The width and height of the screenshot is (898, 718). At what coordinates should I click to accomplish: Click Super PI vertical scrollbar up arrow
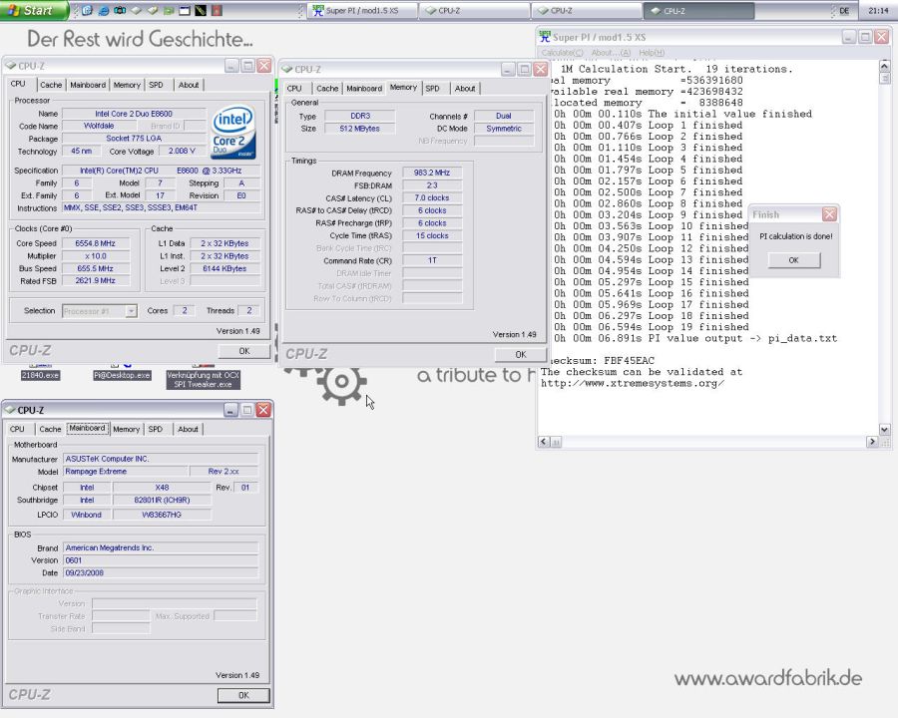pos(884,67)
